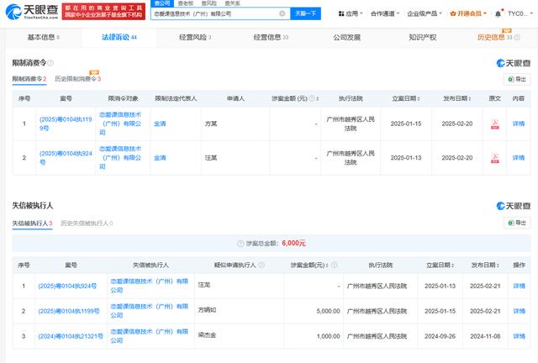Open case (2025)粤0104执1199号 in 限制消费令 table
Screen dimensions: 538x363
pyautogui.click(x=66, y=124)
